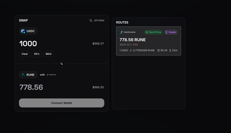Image resolution: width=231 pixels, height=133 pixels.
Task: Open the USDC token selector
Action: click(x=28, y=31)
